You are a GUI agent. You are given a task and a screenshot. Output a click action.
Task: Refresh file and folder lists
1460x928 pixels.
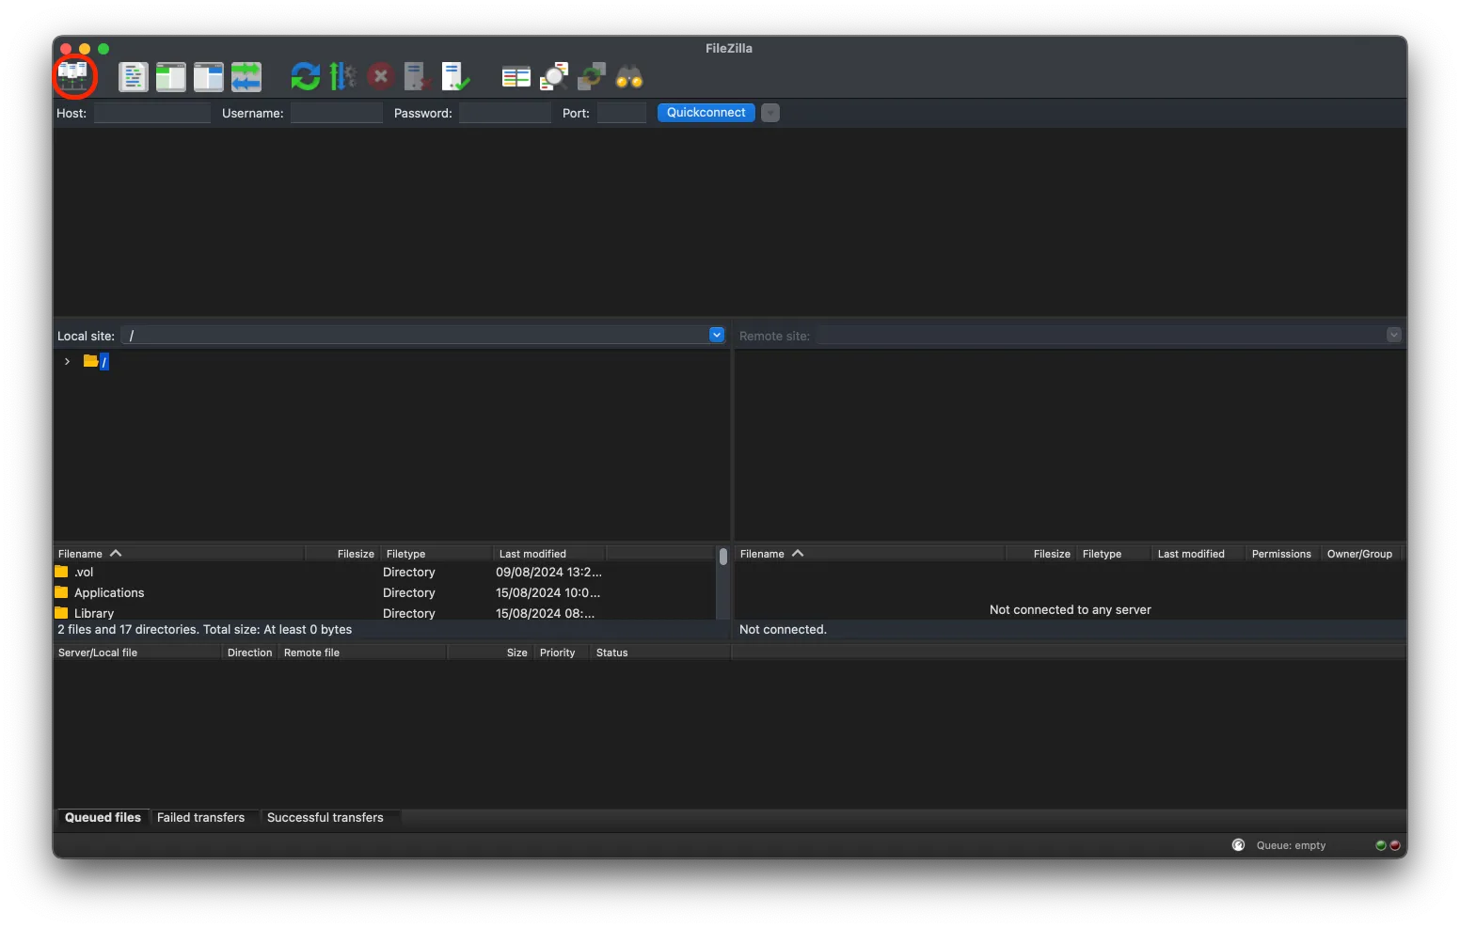306,76
